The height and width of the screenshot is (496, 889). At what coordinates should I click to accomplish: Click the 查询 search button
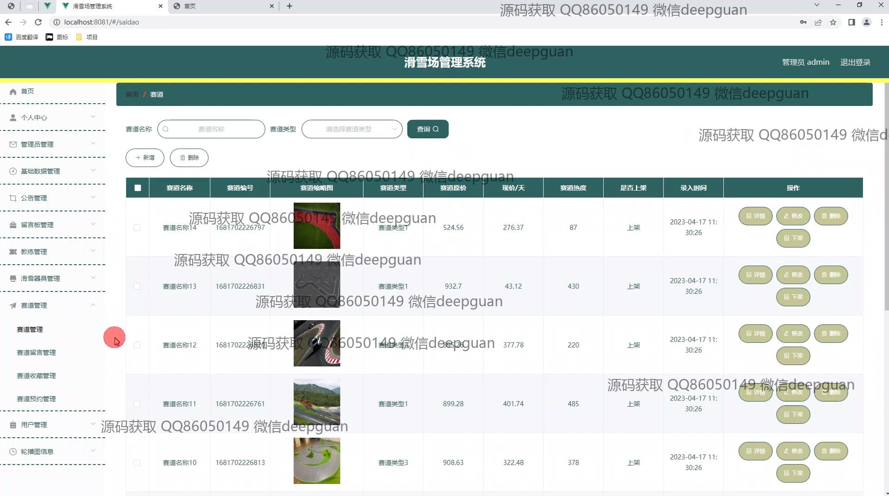(x=428, y=129)
